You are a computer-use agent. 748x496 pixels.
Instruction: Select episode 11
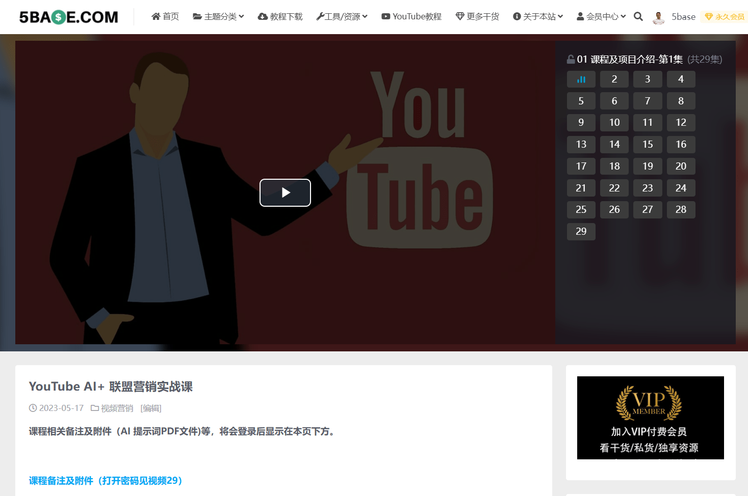click(x=648, y=123)
